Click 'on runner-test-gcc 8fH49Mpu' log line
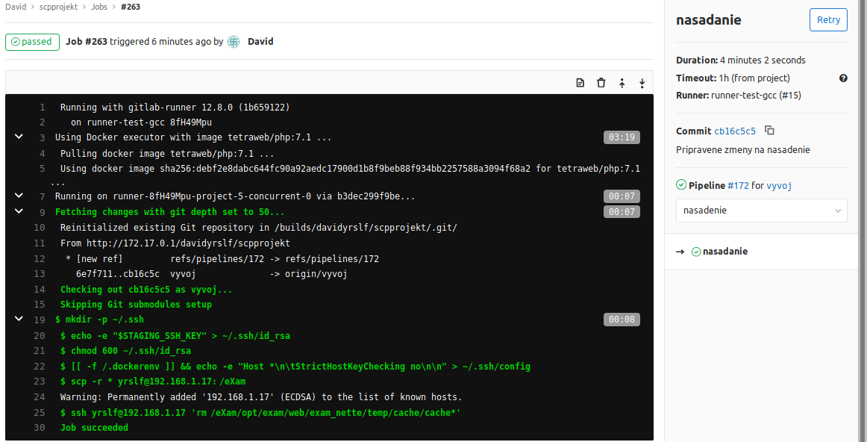The width and height of the screenshot is (867, 442). click(x=141, y=122)
